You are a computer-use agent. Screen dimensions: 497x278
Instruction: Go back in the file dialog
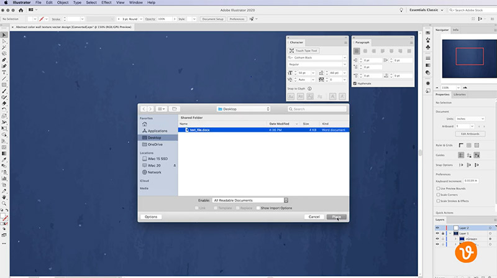(144, 109)
